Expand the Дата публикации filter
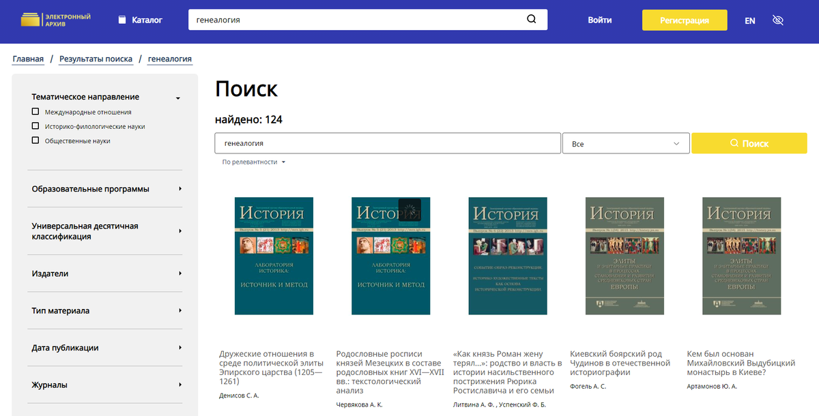 (180, 348)
